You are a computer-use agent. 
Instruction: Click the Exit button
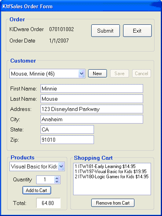pyautogui.click(x=137, y=31)
